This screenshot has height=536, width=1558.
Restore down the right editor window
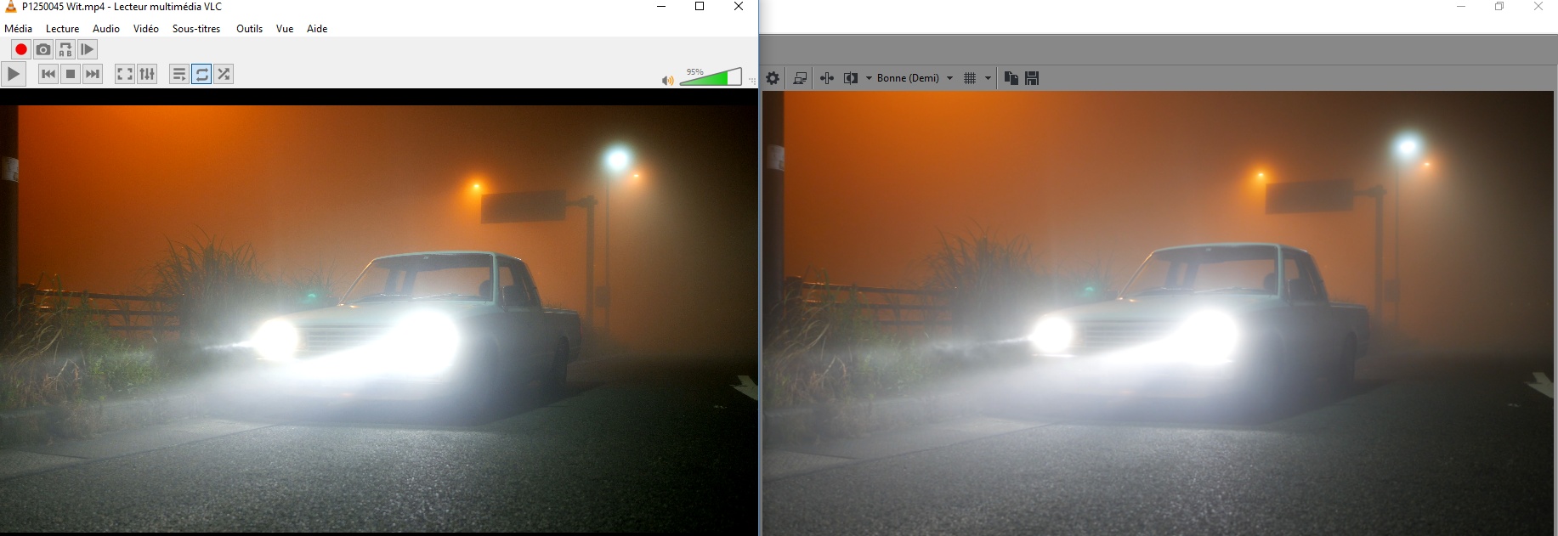point(1499,7)
